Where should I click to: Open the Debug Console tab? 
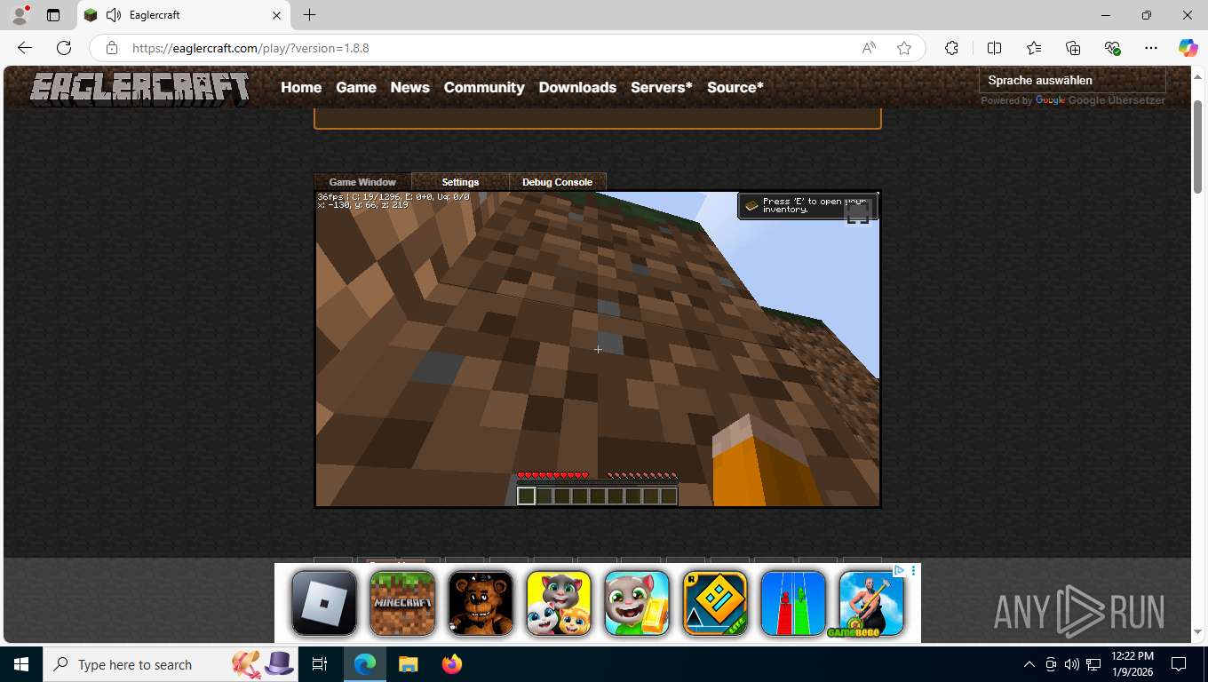click(557, 182)
